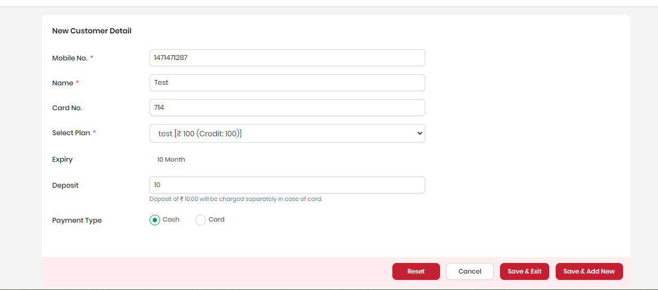Click the Payment Type label
This screenshot has height=290, width=658.
point(77,221)
